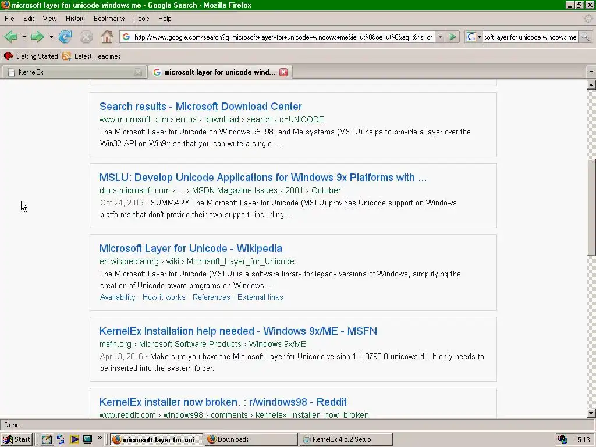
Task: Open the Windows Start menu
Action: coord(17,439)
